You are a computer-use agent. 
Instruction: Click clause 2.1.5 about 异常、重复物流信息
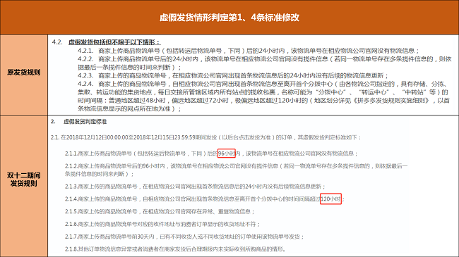[160, 211]
